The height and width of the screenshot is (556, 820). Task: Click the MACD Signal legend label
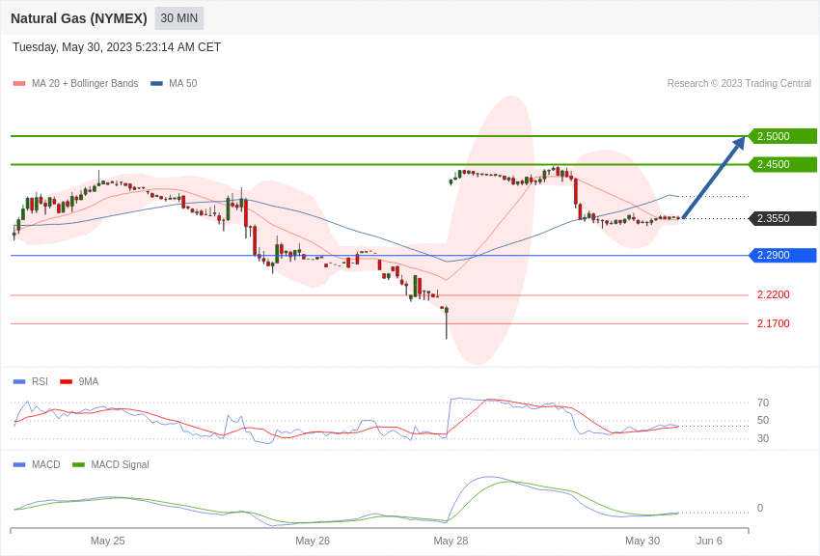pos(120,464)
